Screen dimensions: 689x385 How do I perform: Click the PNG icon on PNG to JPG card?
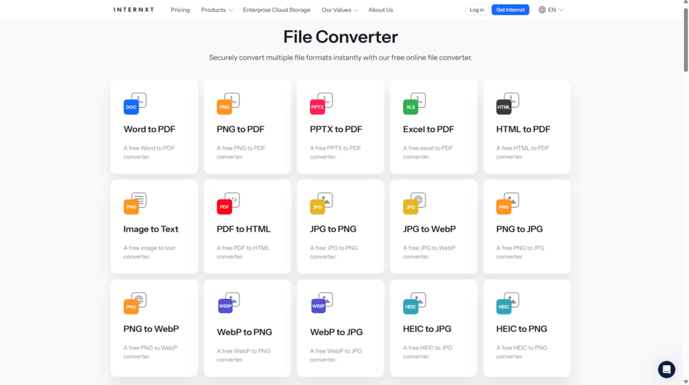pyautogui.click(x=504, y=207)
